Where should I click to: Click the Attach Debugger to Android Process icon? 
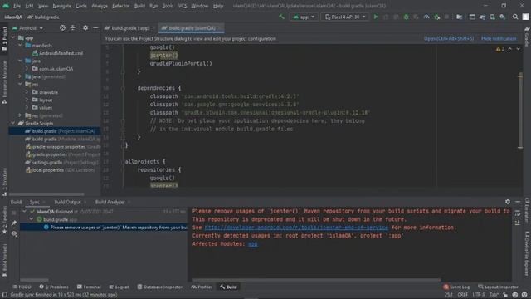[x=437, y=17]
